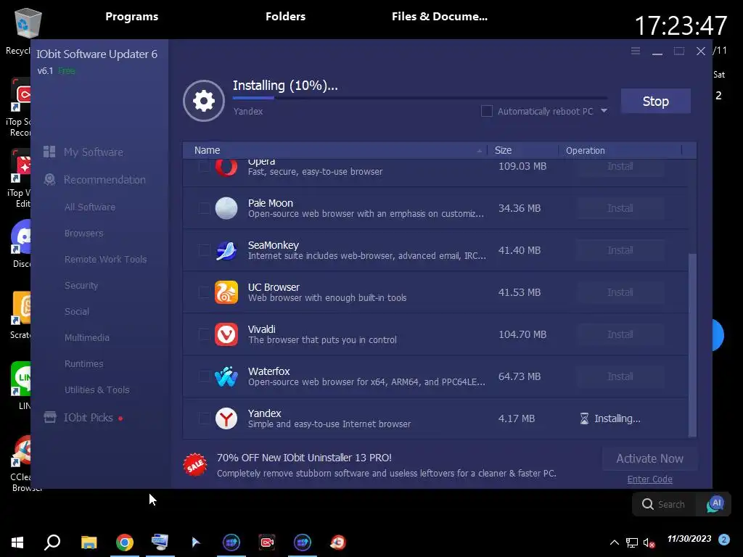The image size is (743, 557).
Task: Click the UC Browser squirrel icon
Action: point(226,292)
